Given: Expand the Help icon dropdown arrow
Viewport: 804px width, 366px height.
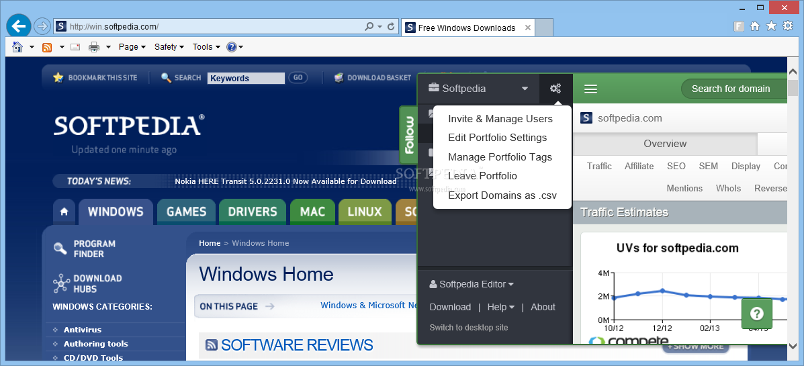Looking at the screenshot, I should coord(241,47).
